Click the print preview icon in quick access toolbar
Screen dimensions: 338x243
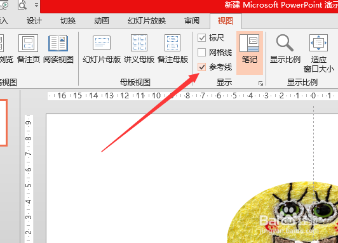click(x=22, y=4)
